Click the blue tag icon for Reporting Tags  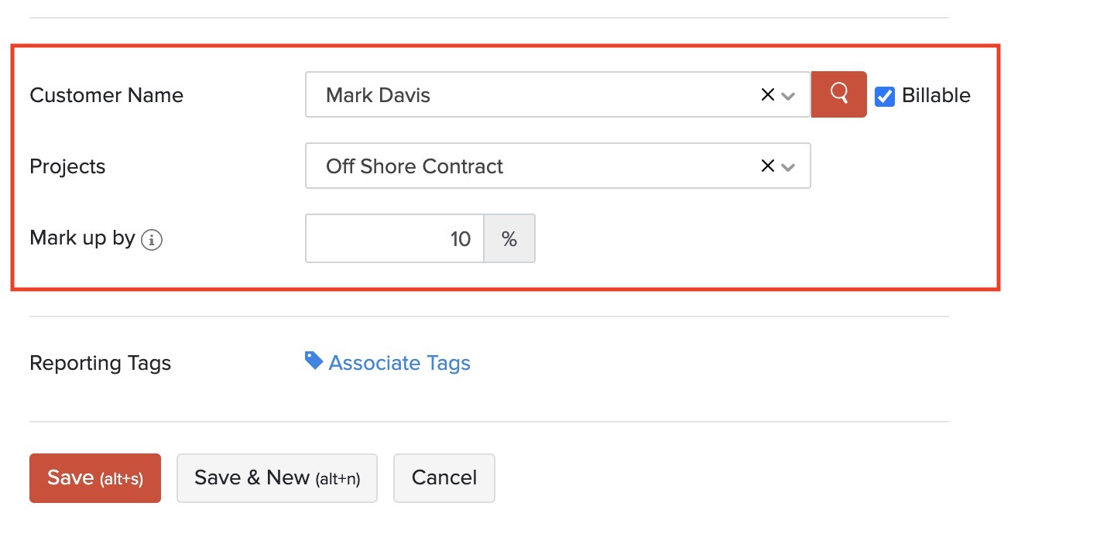tap(314, 361)
